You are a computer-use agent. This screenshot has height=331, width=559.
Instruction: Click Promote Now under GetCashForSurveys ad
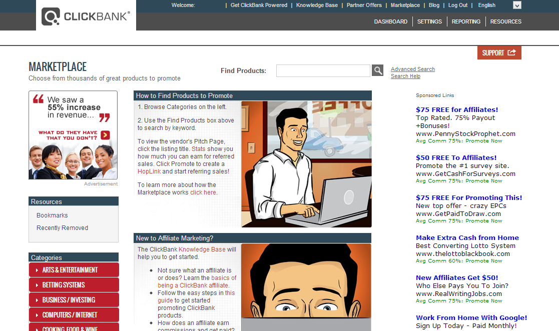click(x=483, y=180)
